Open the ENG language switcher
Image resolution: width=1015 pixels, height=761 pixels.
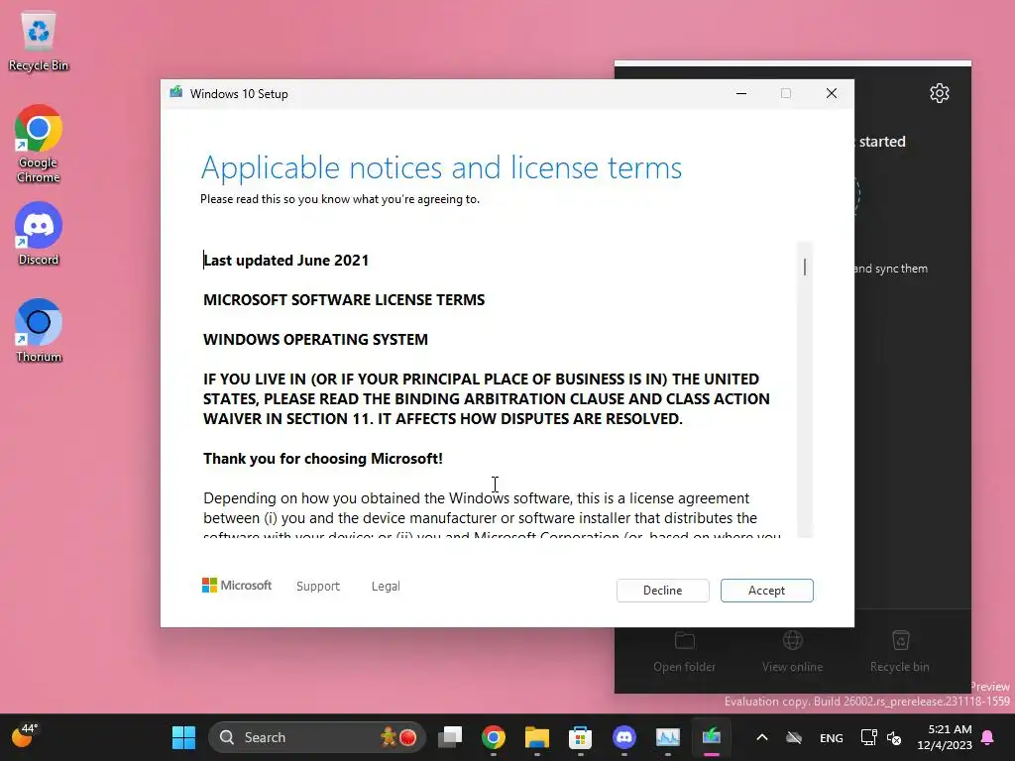click(832, 737)
